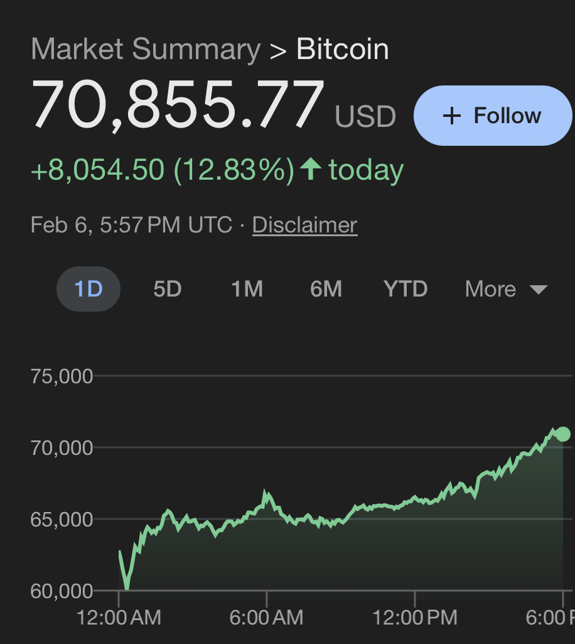Select the YTD range tab
Image resolution: width=575 pixels, height=644 pixels.
(x=406, y=289)
